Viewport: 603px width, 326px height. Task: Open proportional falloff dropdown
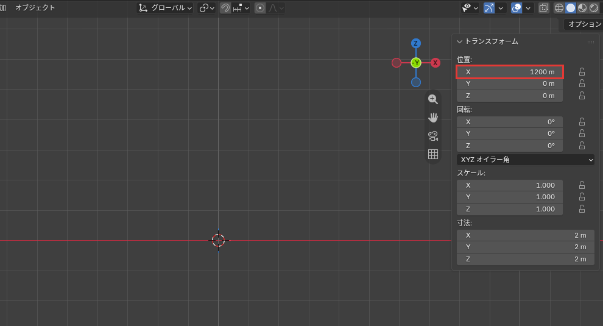click(x=276, y=8)
